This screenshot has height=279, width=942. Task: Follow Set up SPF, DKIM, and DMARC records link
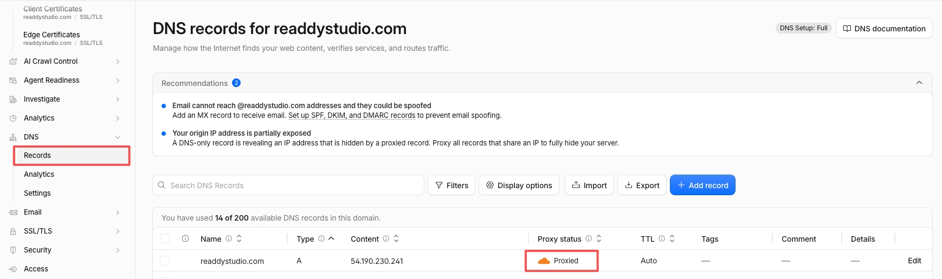352,115
